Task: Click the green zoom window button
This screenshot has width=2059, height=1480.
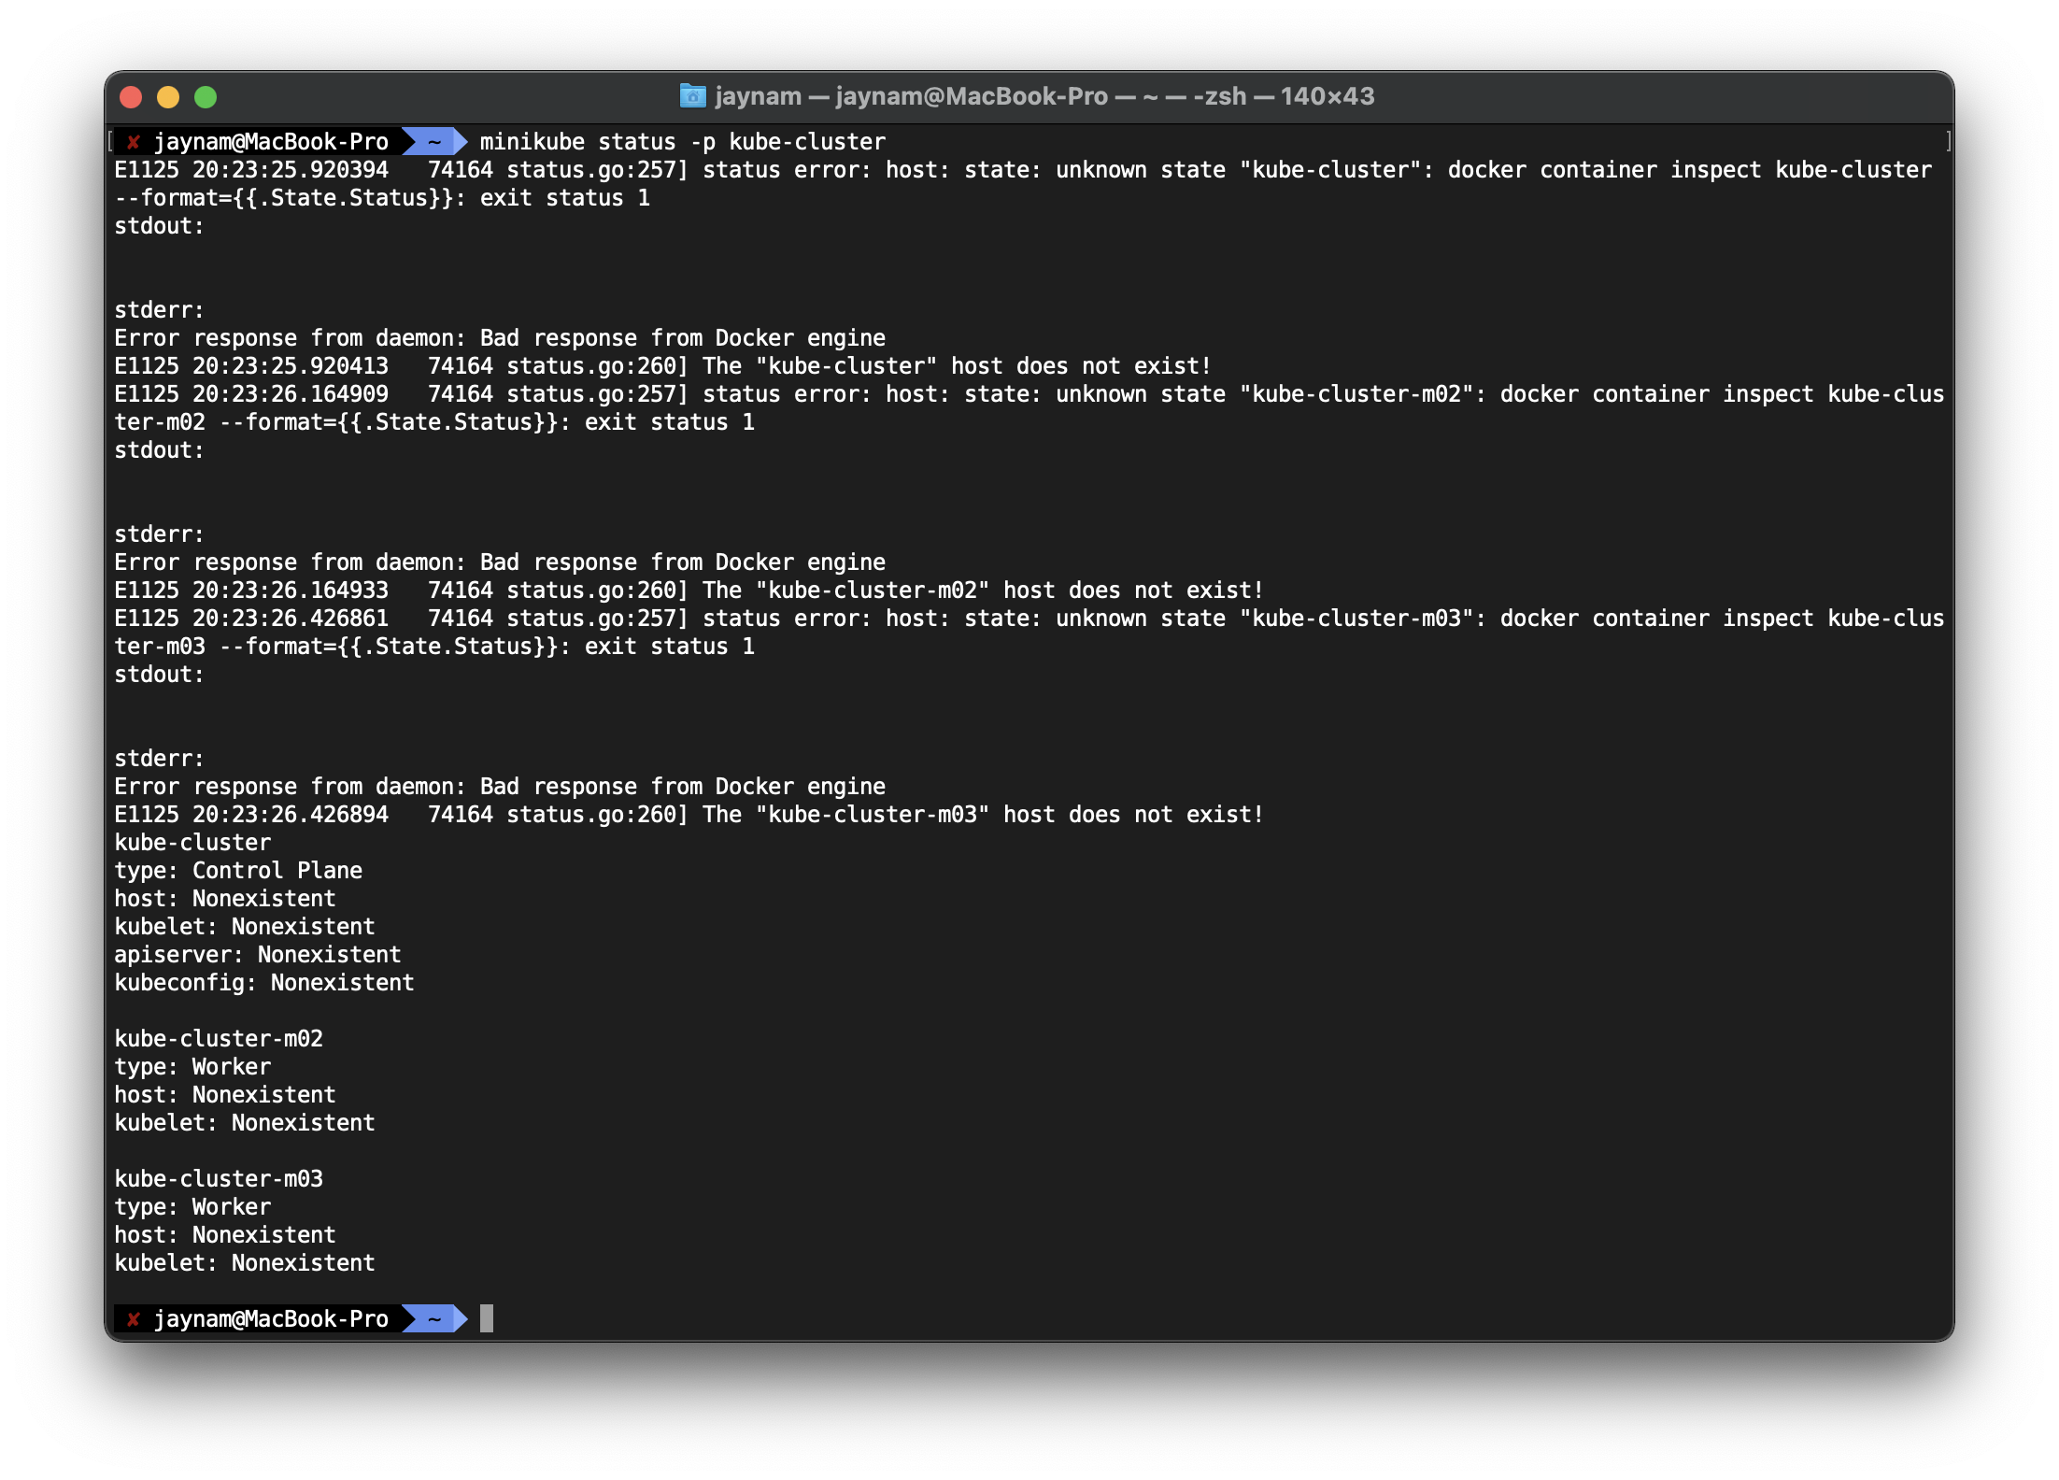Action: point(206,97)
